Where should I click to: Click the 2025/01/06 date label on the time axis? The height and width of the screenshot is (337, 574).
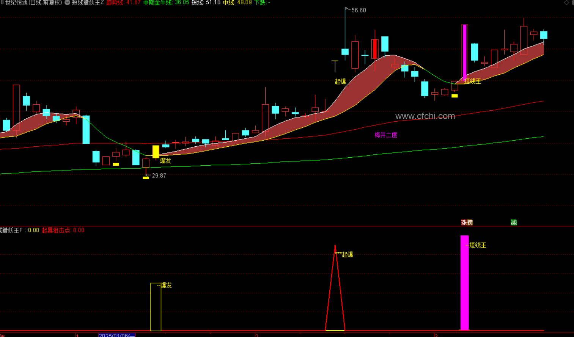tap(117, 335)
